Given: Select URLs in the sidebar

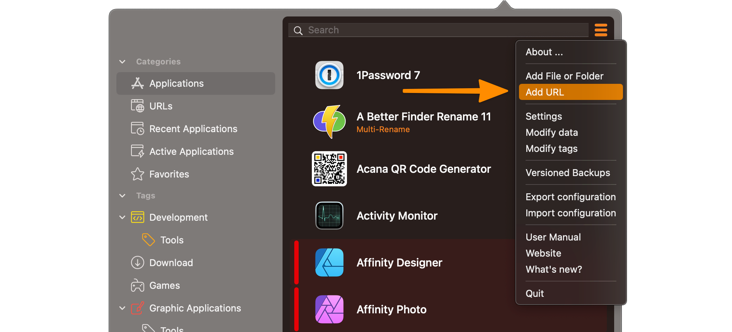Looking at the screenshot, I should pyautogui.click(x=161, y=106).
